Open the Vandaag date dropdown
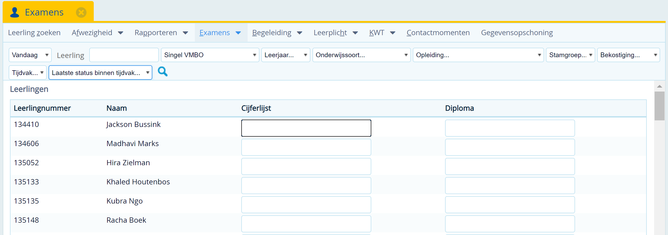 pyautogui.click(x=30, y=55)
